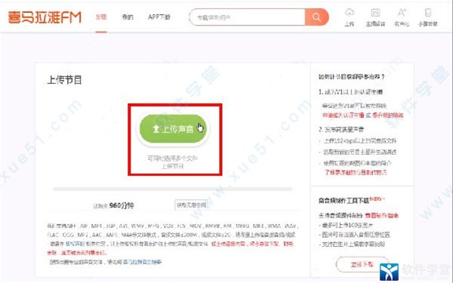Image resolution: width=453 pixels, height=283 pixels.
Task: Open the red 查看制作指南 link
Action: (381, 215)
